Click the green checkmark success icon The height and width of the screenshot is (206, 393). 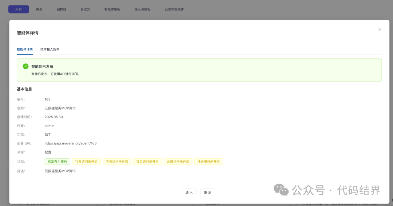pyautogui.click(x=25, y=66)
